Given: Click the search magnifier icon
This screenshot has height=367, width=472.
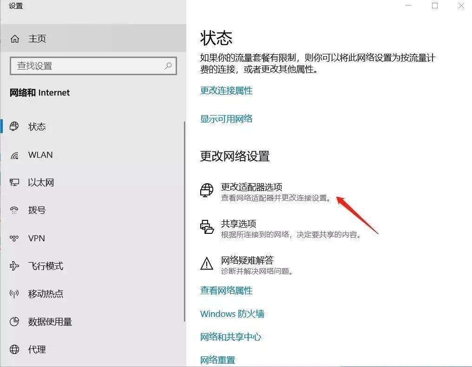Looking at the screenshot, I should 168,65.
